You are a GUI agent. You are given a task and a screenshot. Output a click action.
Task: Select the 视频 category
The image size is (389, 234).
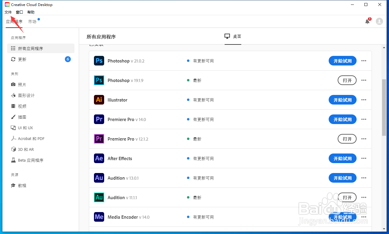coord(41,106)
